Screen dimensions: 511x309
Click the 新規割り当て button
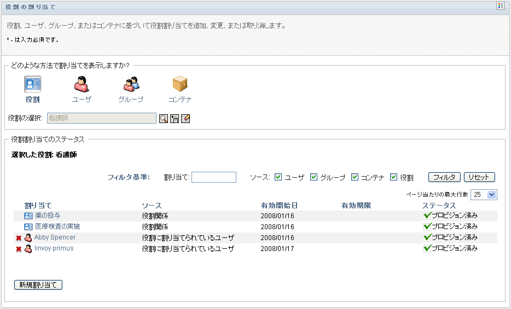38,285
